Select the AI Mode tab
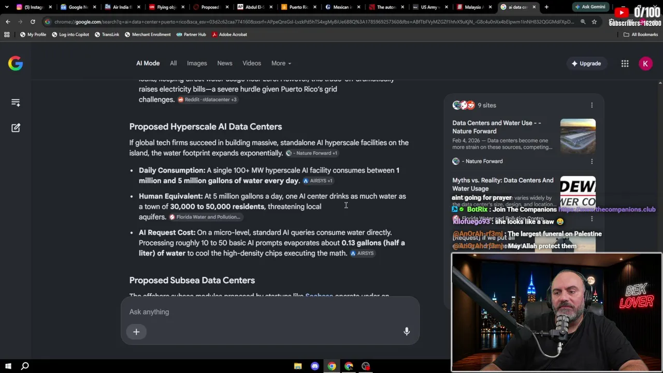Image resolution: width=663 pixels, height=373 pixels. coord(148,63)
